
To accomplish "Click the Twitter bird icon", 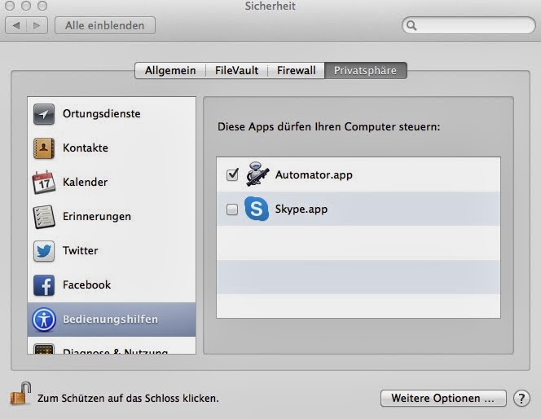I will click(44, 250).
